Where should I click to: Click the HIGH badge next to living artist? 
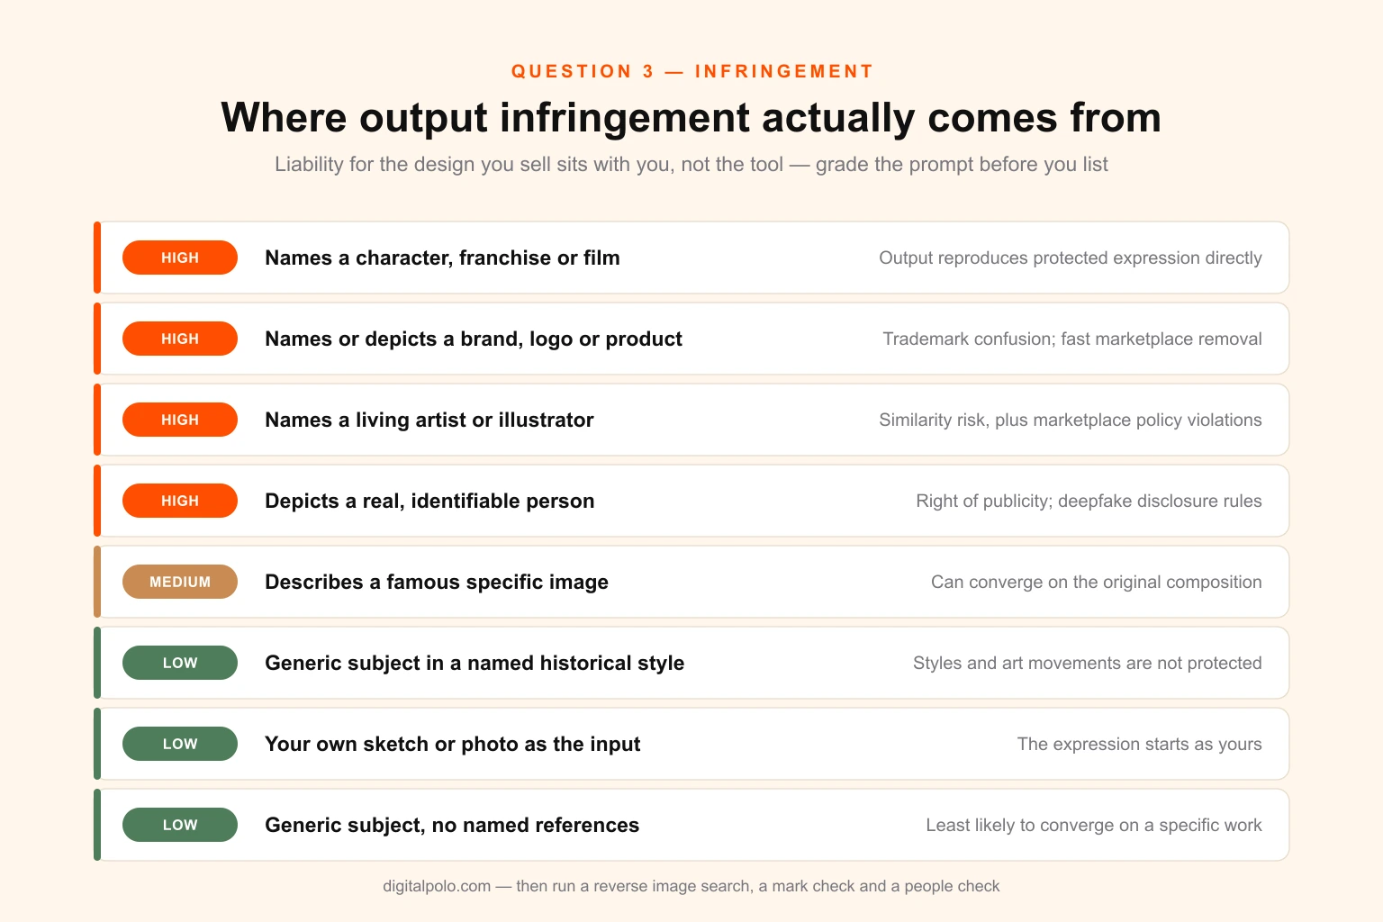180,420
